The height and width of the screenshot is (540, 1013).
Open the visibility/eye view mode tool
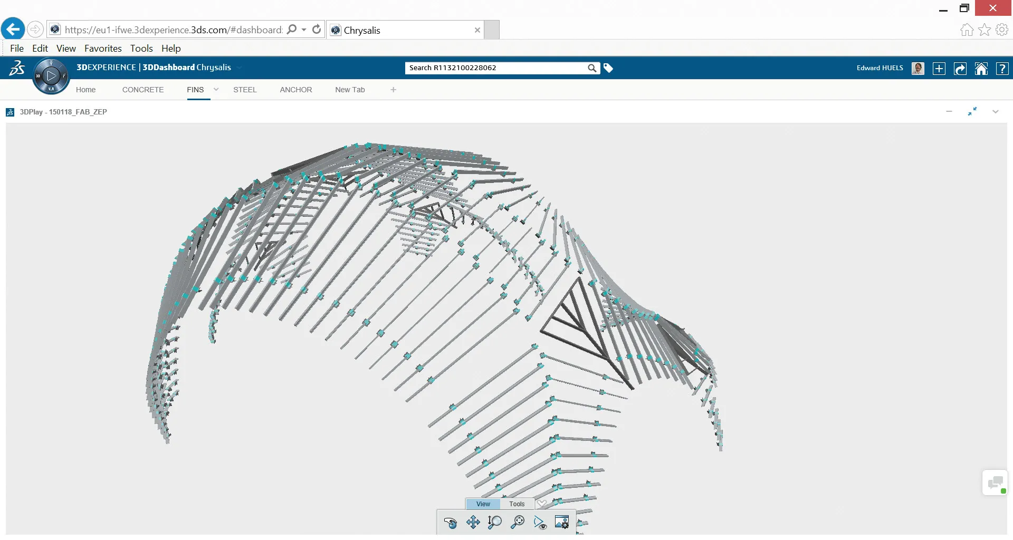pos(540,522)
